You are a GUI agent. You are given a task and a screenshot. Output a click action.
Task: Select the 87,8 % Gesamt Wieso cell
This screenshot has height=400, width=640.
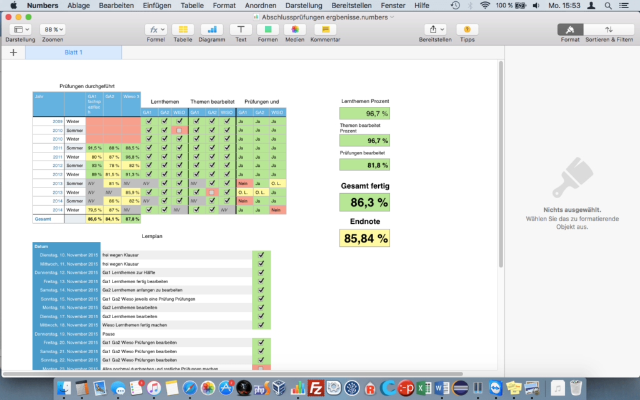click(131, 219)
